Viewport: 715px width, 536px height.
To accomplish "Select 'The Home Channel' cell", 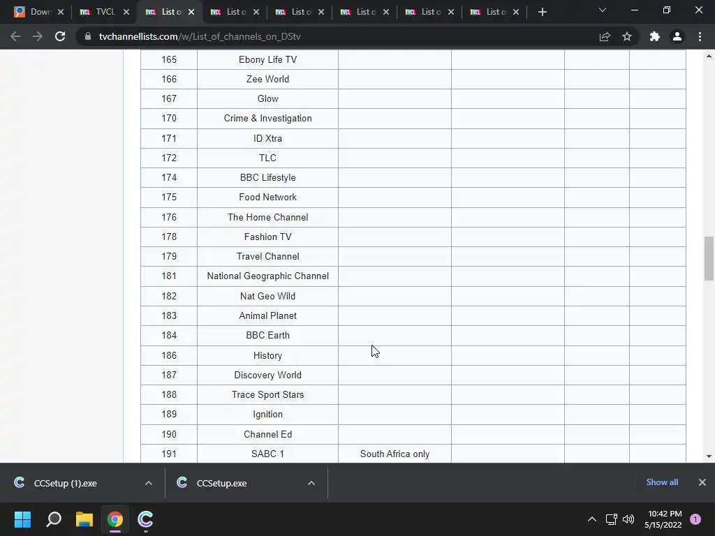I will point(267,218).
